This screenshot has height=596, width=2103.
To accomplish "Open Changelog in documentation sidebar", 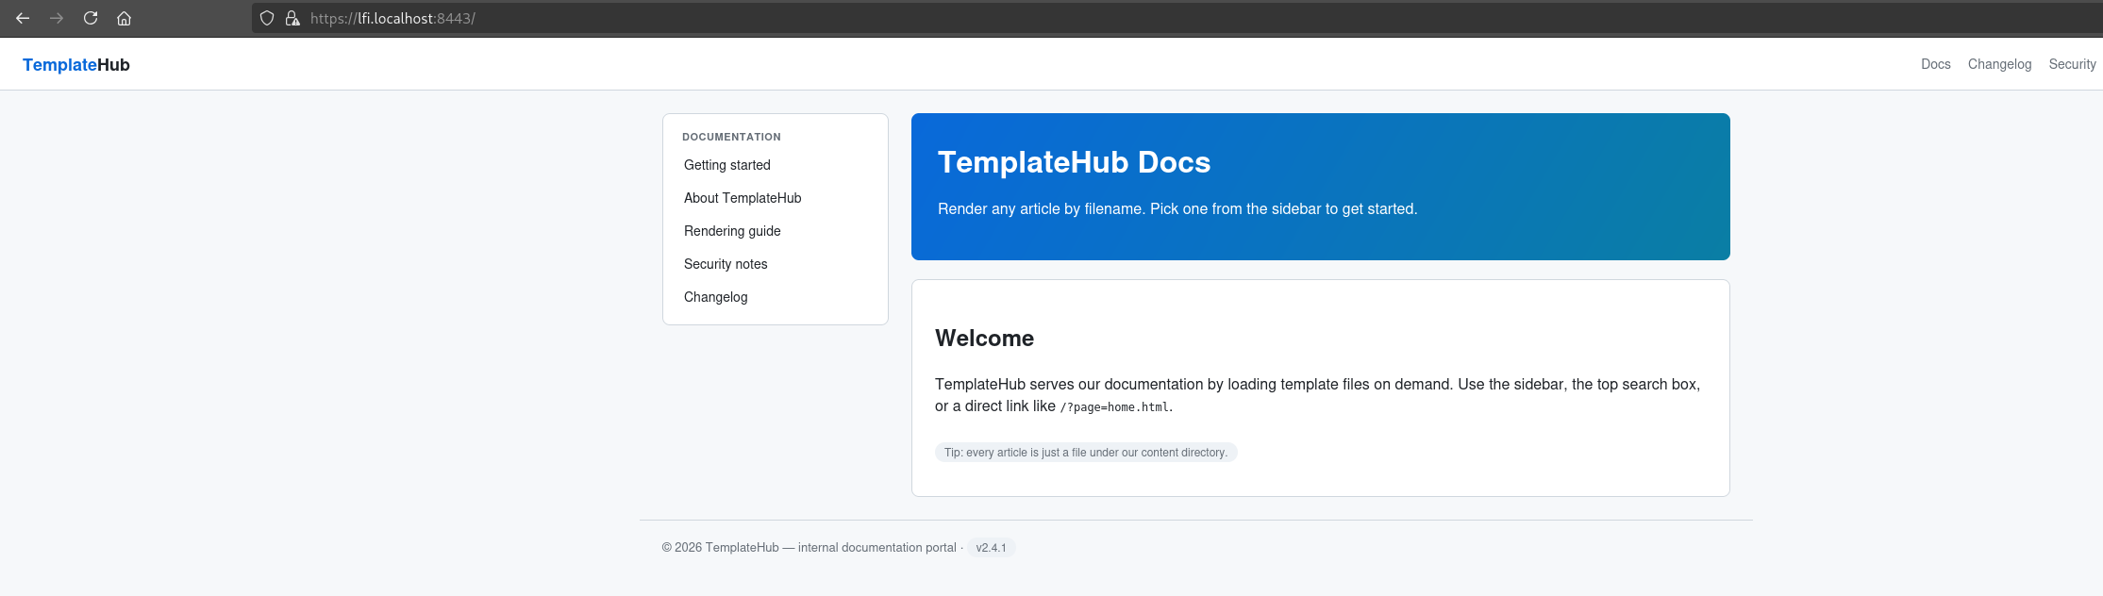I will [716, 297].
